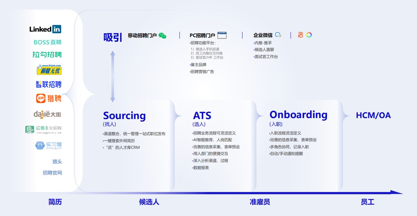Open the 智联招聘 logo link
The image size is (417, 216).
[x=48, y=84]
